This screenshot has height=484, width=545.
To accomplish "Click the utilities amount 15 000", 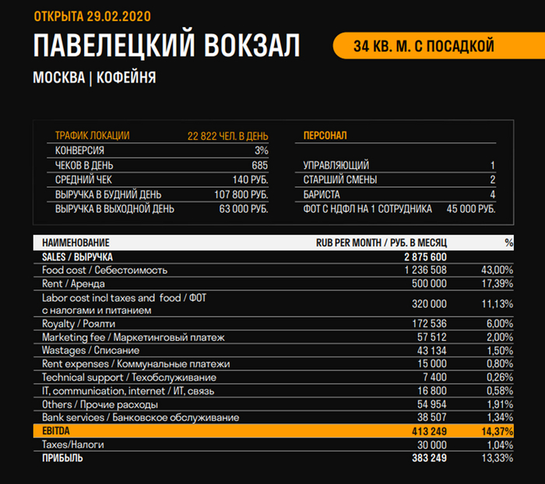I will tap(432, 364).
